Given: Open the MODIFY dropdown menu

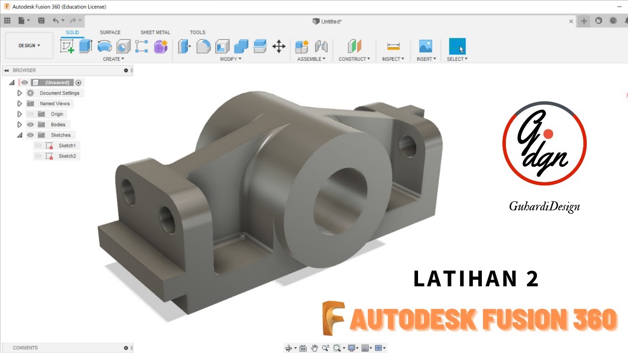Looking at the screenshot, I should 231,59.
